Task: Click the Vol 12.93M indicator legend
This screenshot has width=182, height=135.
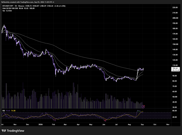Action: click(x=7, y=11)
